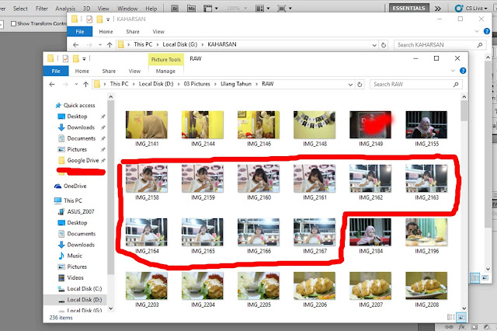Go back in RAW window
Viewport: 497px width, 331px height.
click(52, 85)
